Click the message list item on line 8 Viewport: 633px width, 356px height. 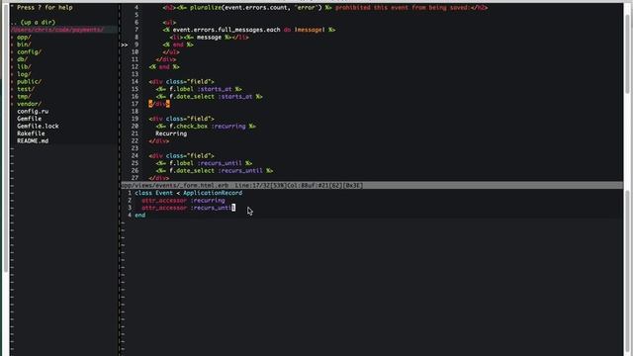click(x=209, y=38)
